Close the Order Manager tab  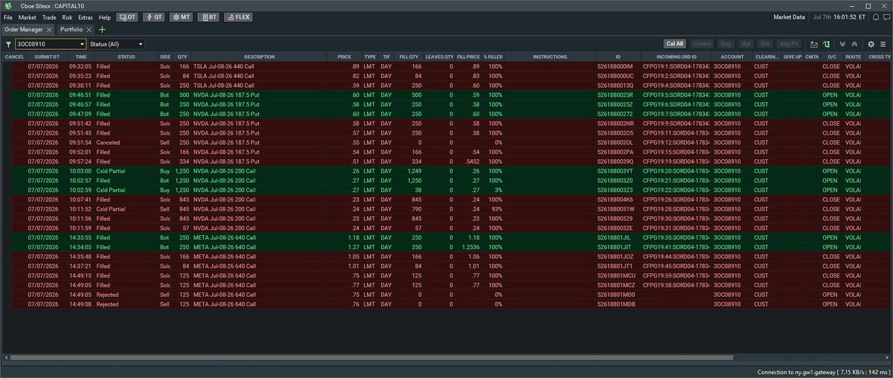tap(51, 30)
